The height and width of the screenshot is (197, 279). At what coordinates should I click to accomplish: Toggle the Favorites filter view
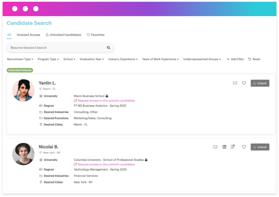[96, 35]
